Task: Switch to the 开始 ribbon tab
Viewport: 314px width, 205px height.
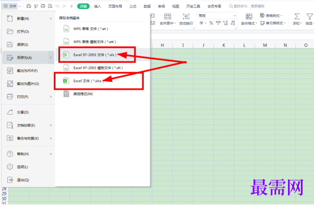Action: (83, 6)
